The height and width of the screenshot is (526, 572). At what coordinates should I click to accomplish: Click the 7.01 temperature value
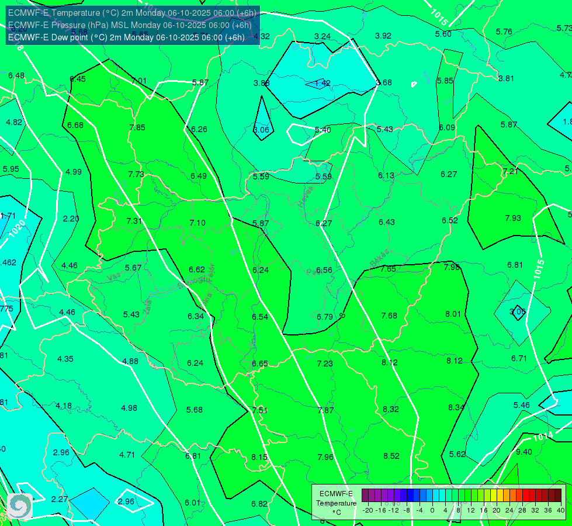pos(138,81)
